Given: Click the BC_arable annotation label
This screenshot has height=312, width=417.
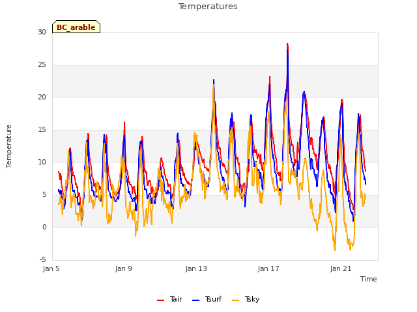Looking at the screenshot, I should click(76, 27).
